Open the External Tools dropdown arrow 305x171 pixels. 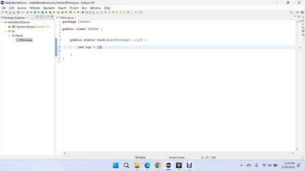[x=54, y=12]
